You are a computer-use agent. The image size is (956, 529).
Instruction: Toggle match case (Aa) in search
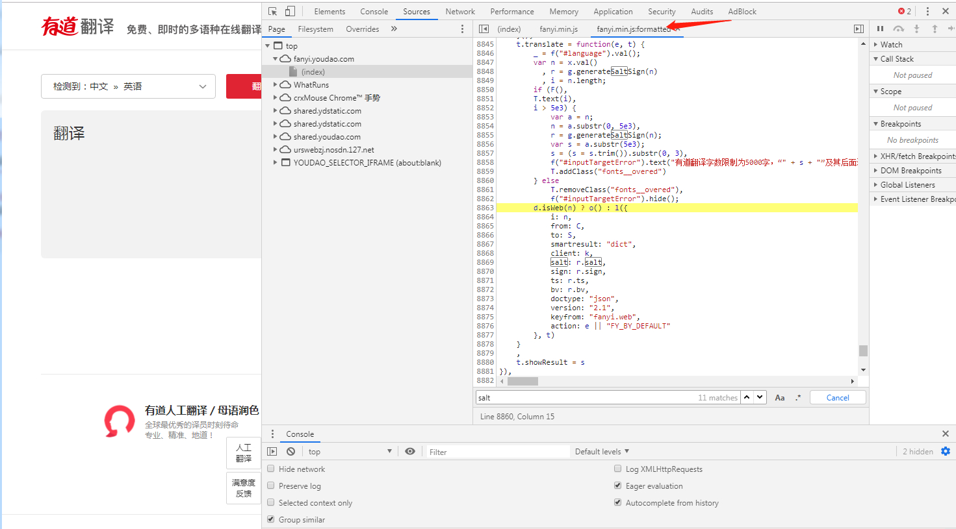(780, 398)
